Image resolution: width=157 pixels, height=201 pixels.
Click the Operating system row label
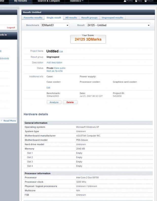35,127
